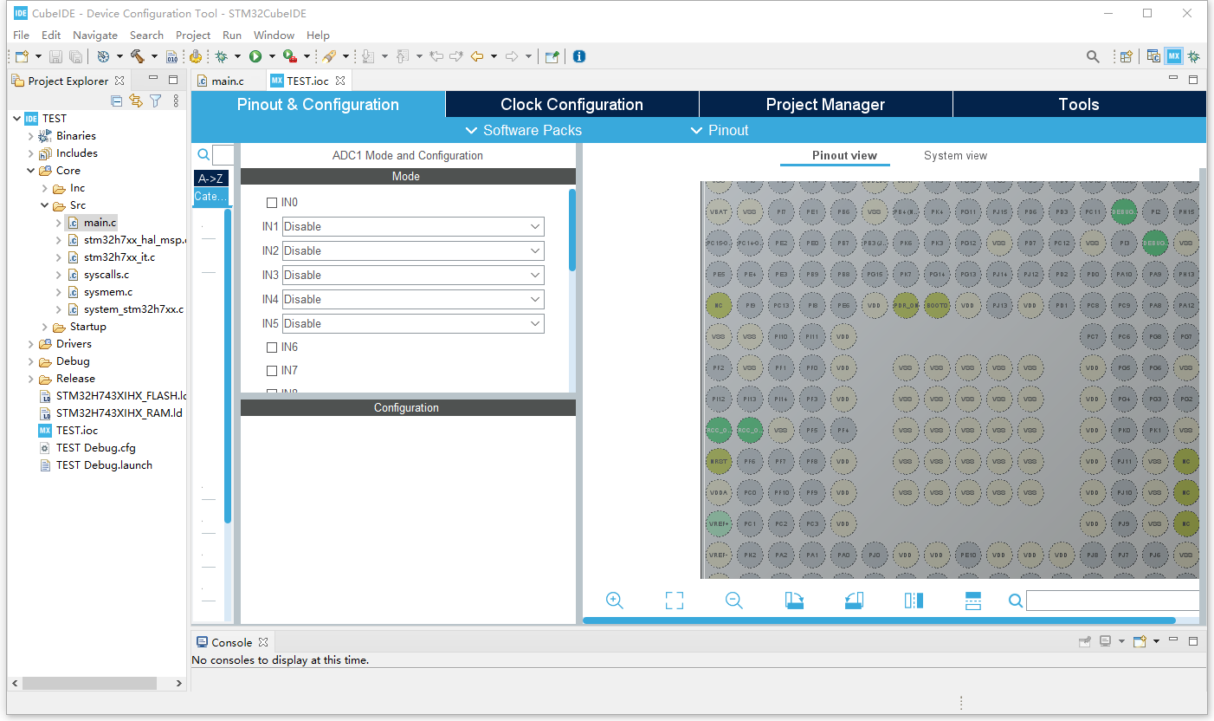Open the Project menu
Image resolution: width=1214 pixels, height=721 pixels.
(193, 36)
